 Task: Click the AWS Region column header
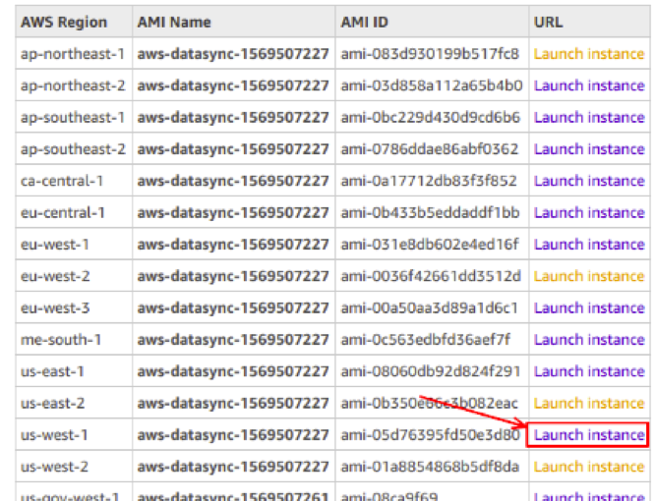74,22
